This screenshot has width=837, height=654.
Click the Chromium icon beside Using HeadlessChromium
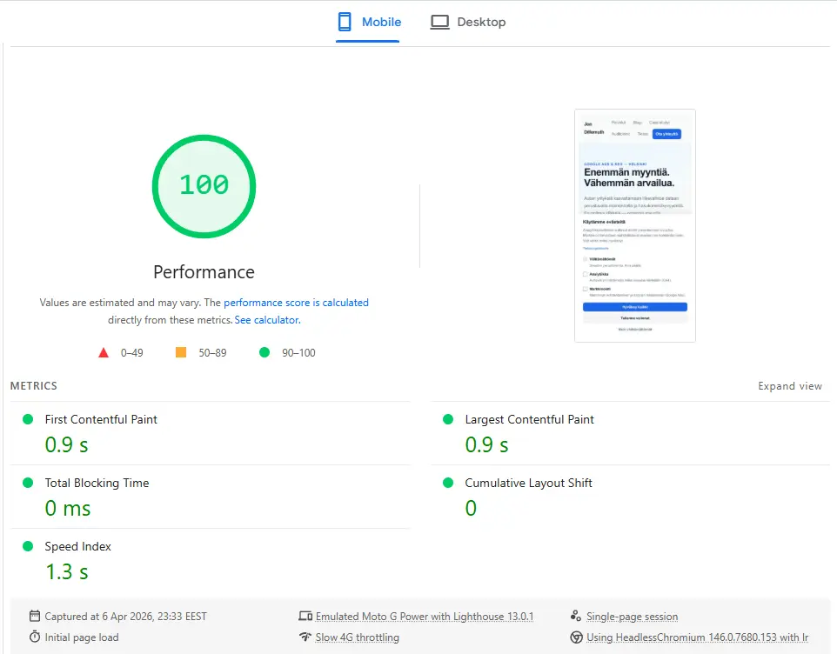576,637
